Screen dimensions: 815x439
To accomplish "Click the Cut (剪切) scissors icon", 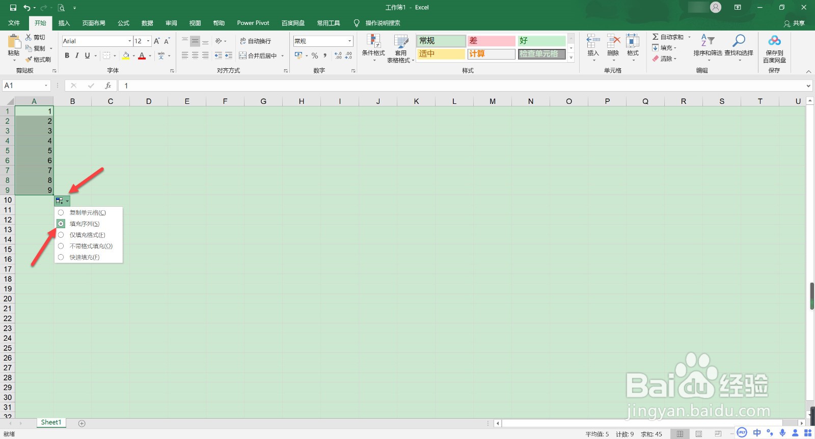I will tap(29, 37).
